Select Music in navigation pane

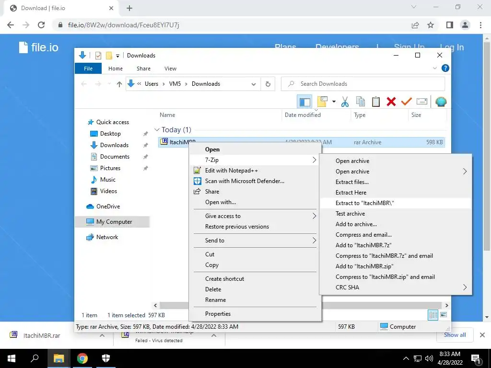108,180
